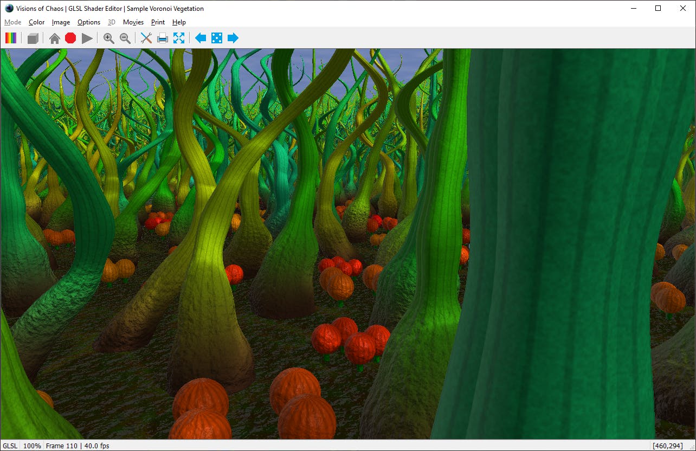Open the rainbow color palette editor
Image resolution: width=696 pixels, height=451 pixels.
coord(11,38)
